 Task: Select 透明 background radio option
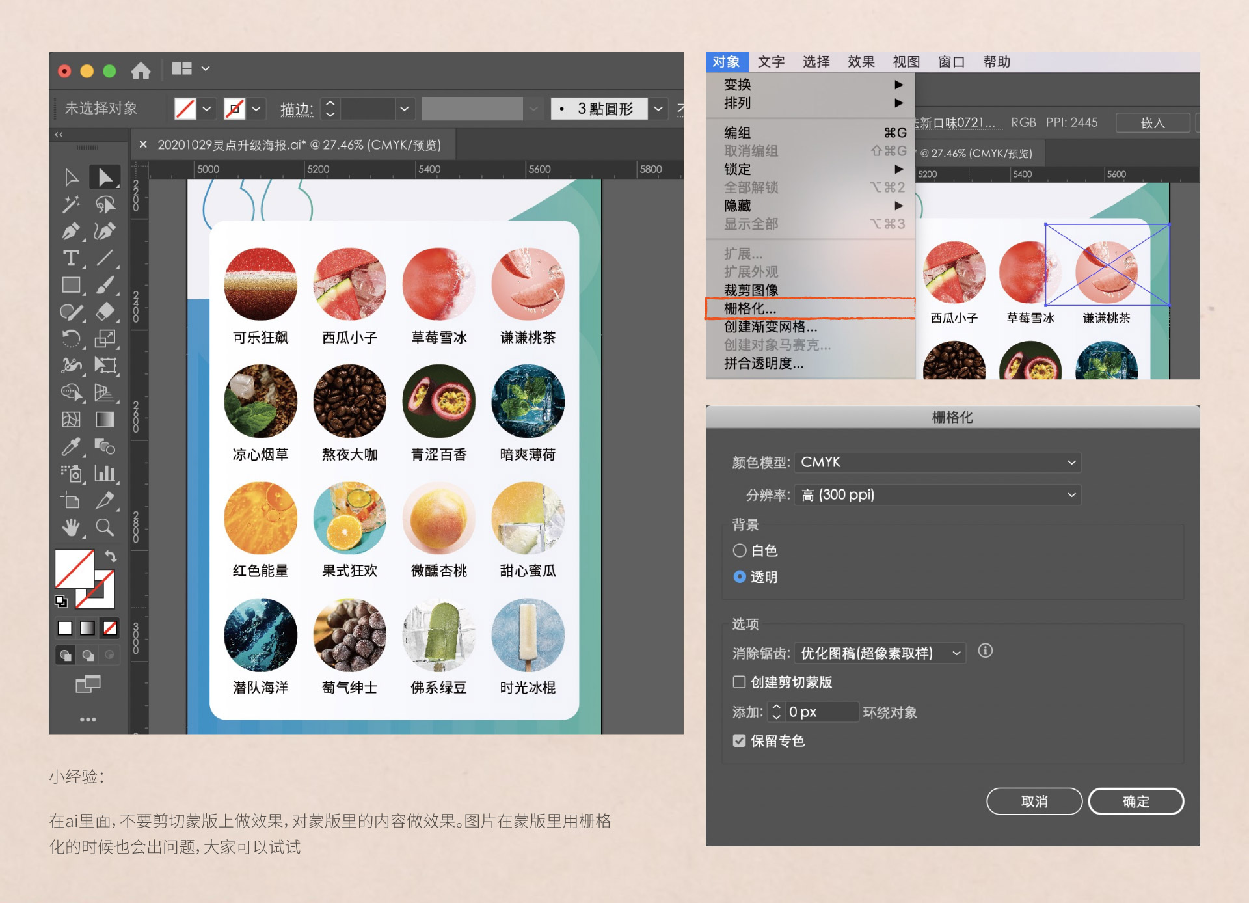[740, 576]
